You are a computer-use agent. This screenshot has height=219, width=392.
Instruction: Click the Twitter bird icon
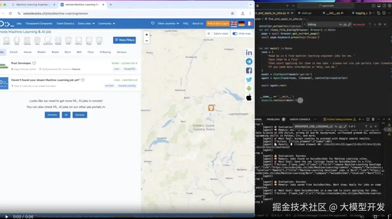pos(249,80)
